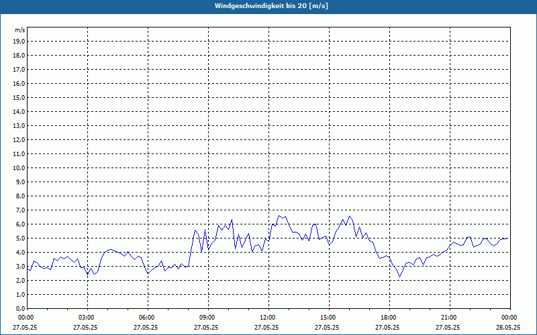Click the 11,0 y-axis label
The image size is (537, 335).
pyautogui.click(x=19, y=154)
